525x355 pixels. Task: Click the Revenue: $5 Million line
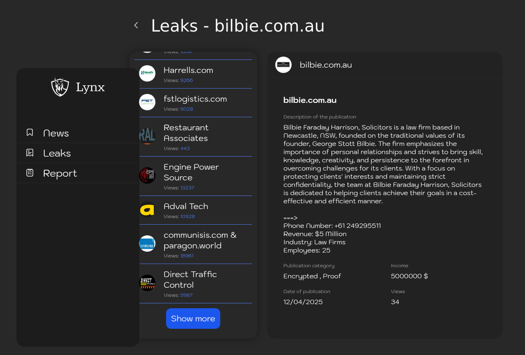pos(315,234)
